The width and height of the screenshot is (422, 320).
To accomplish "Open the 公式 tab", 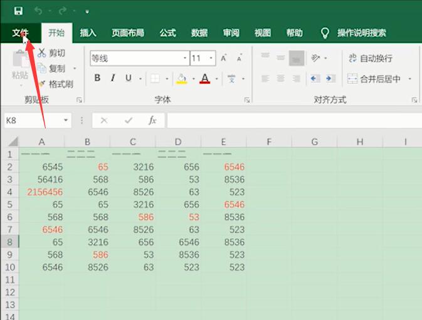I will pos(167,33).
